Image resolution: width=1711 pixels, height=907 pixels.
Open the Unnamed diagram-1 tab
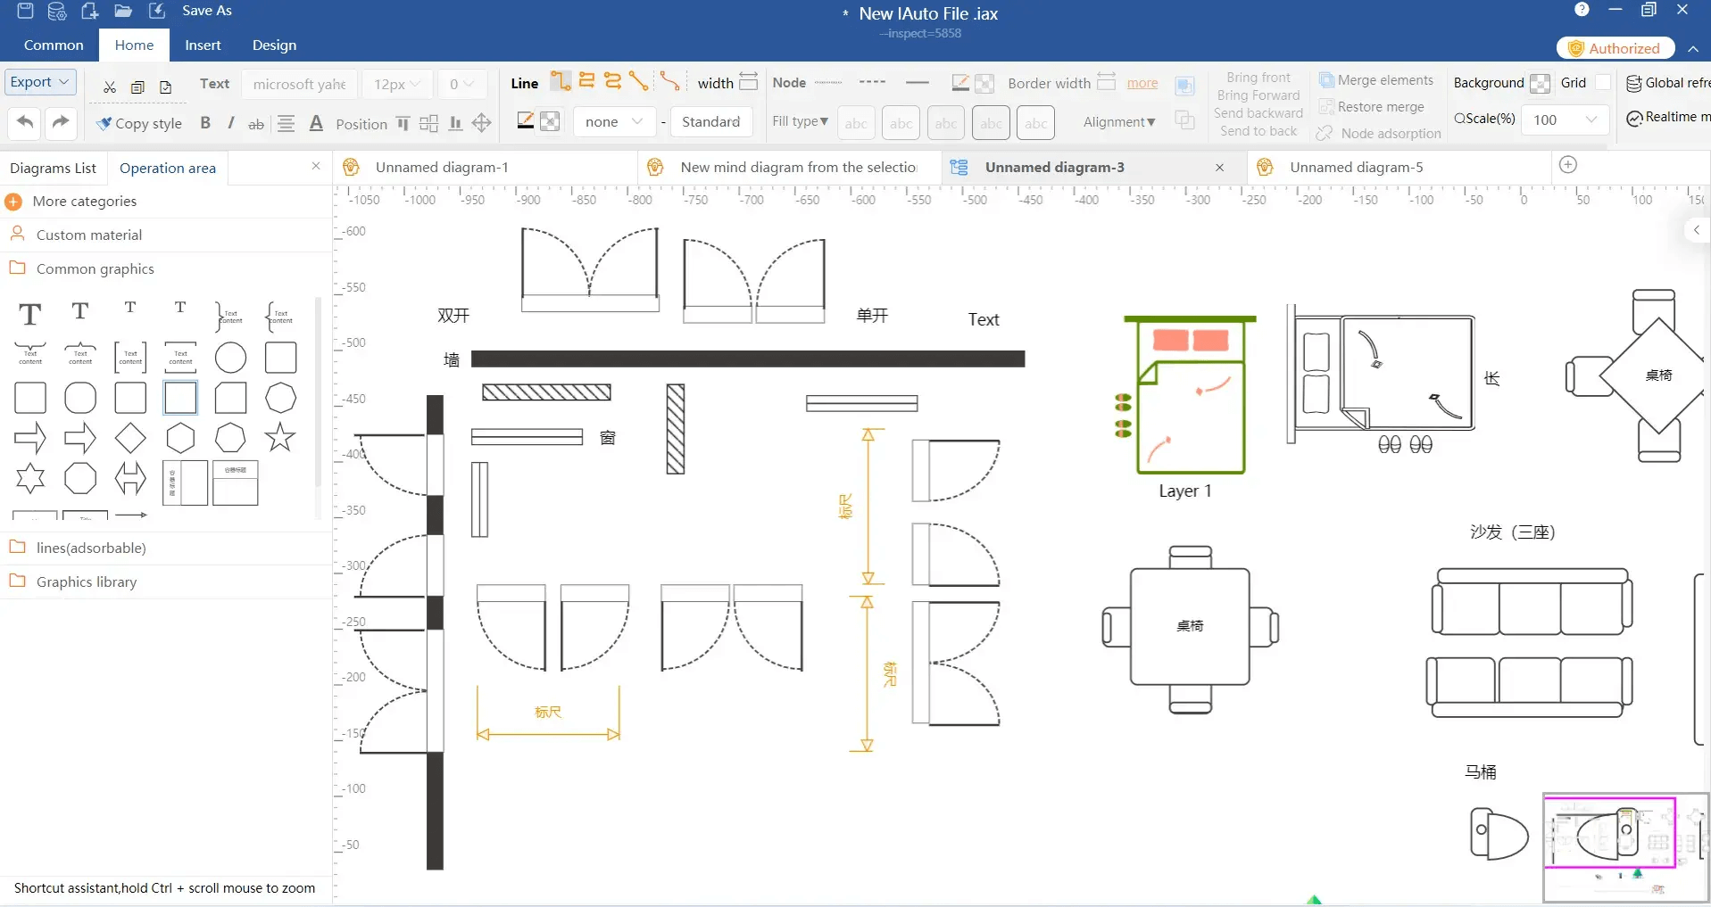point(442,167)
